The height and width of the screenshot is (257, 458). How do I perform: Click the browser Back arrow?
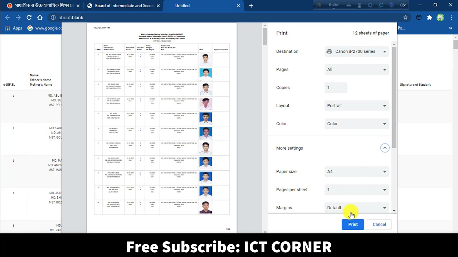pos(8,17)
